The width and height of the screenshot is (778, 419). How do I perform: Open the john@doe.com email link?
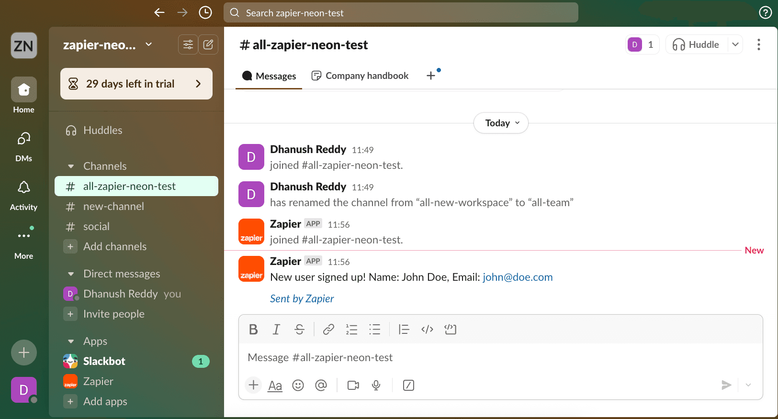click(x=517, y=277)
